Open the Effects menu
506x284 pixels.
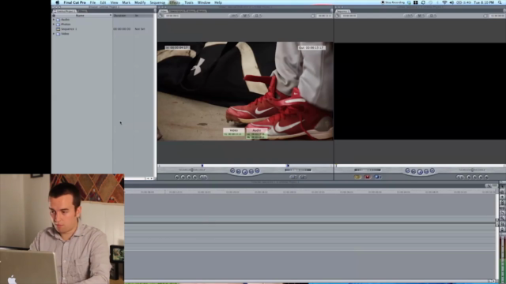(175, 2)
